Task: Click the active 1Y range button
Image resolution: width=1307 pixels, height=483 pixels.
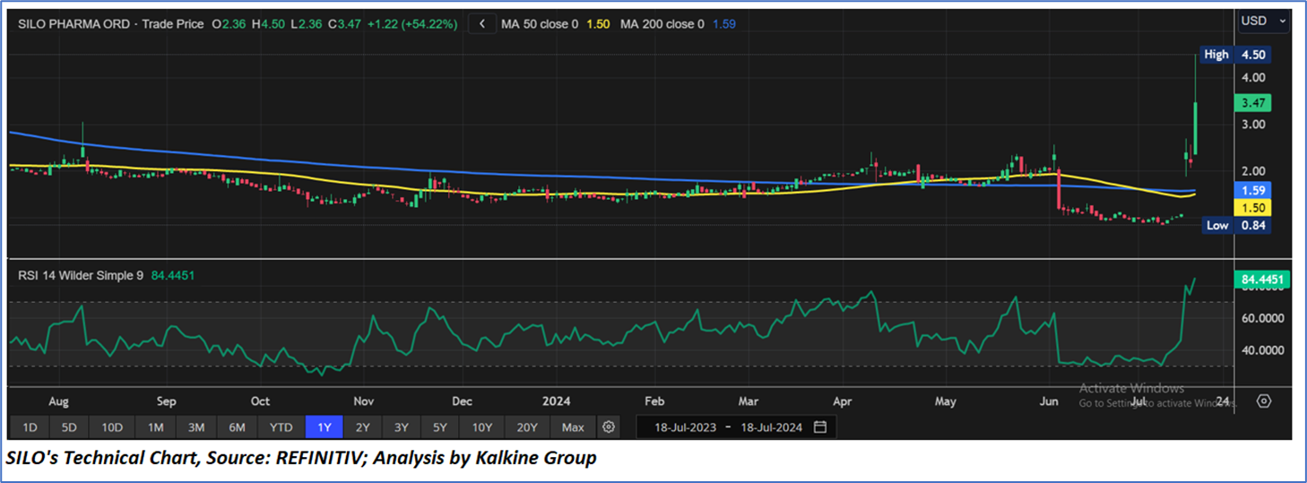Action: 324,427
